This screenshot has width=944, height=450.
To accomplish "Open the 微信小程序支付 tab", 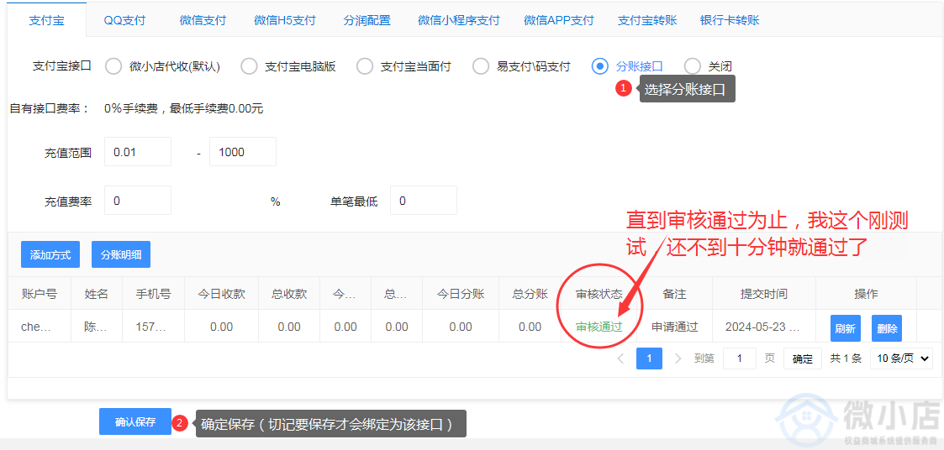I will click(459, 20).
